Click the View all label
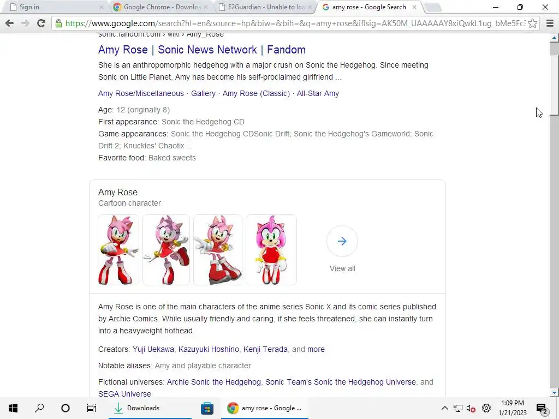Image resolution: width=559 pixels, height=419 pixels. point(342,268)
